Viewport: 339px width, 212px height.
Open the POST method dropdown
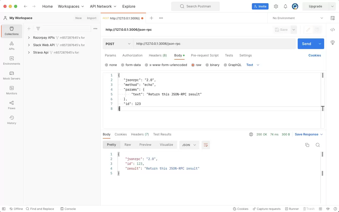118,44
